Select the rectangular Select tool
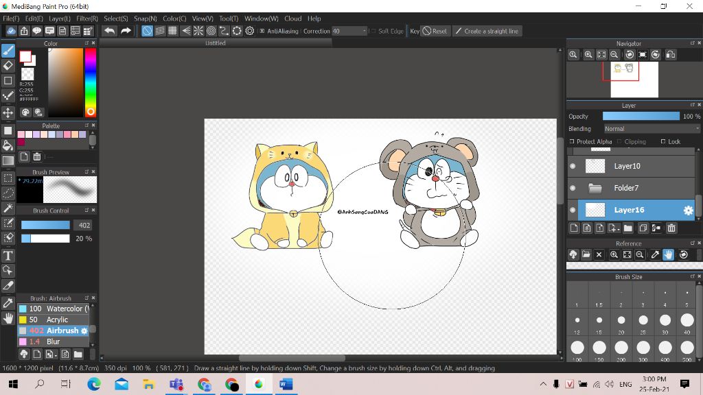The width and height of the screenshot is (703, 395). (8, 178)
